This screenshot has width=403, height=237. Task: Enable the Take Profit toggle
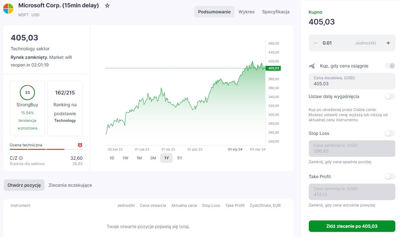pyautogui.click(x=390, y=177)
